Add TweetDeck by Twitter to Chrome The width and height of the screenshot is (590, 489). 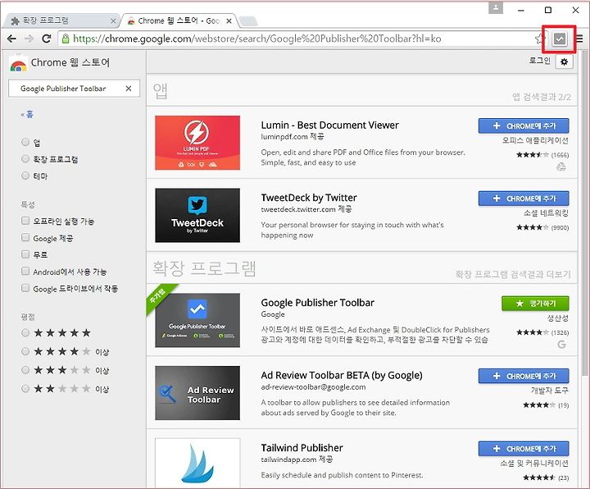[x=524, y=199]
